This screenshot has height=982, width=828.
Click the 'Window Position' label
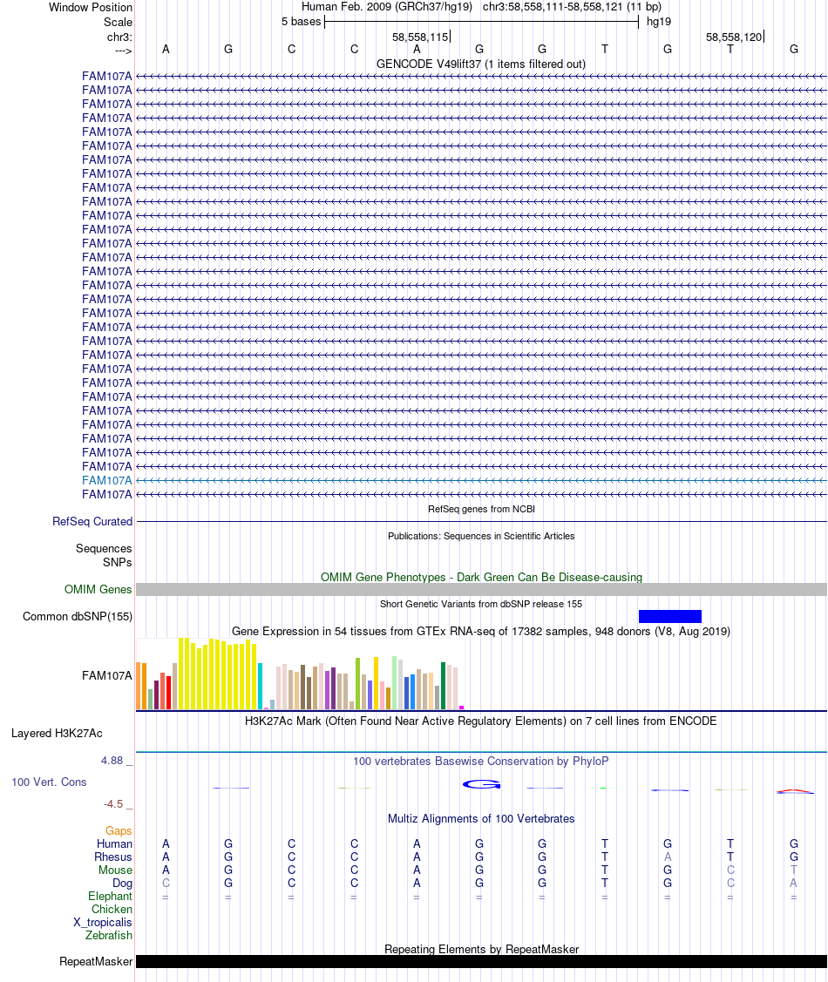91,8
